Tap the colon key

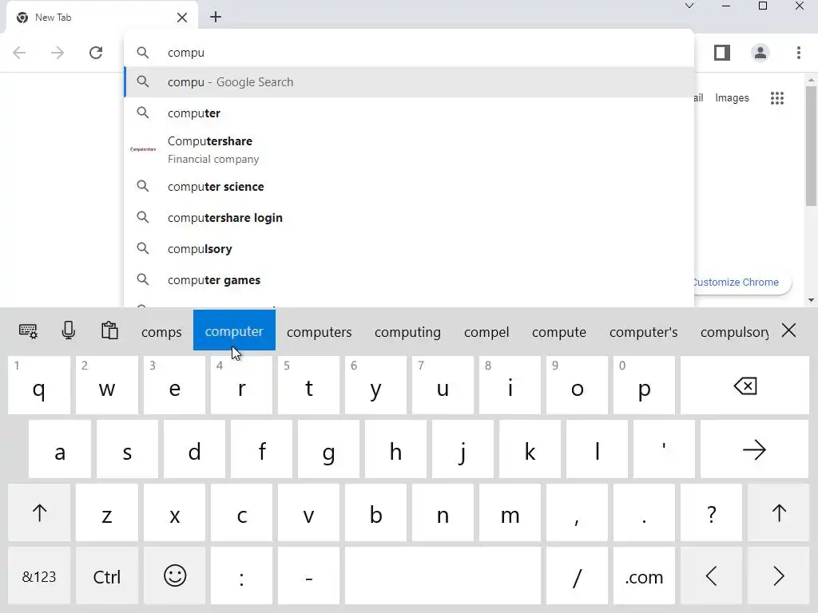(241, 576)
